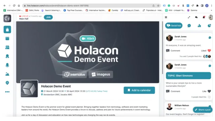Open the award badge icon in sidebar
This screenshot has width=215, height=121.
coord(7,56)
